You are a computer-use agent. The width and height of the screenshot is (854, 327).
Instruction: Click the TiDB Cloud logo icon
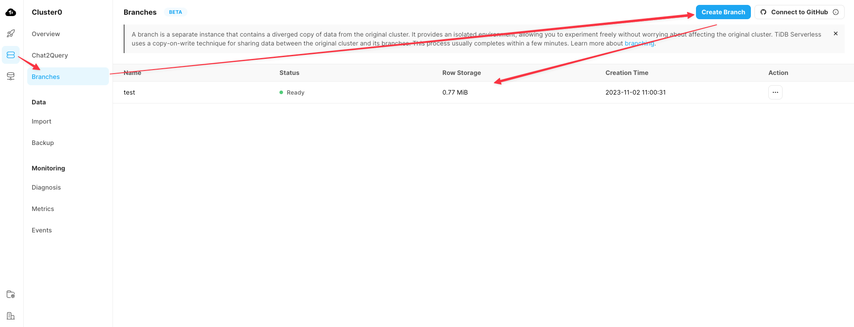(x=11, y=12)
